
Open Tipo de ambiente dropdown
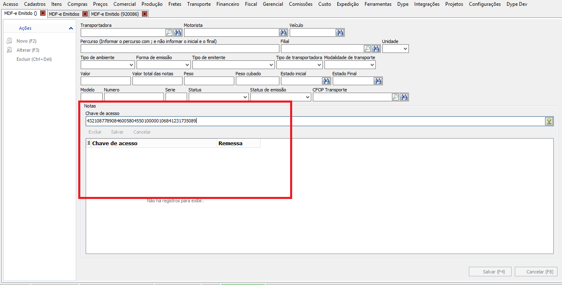click(x=132, y=65)
